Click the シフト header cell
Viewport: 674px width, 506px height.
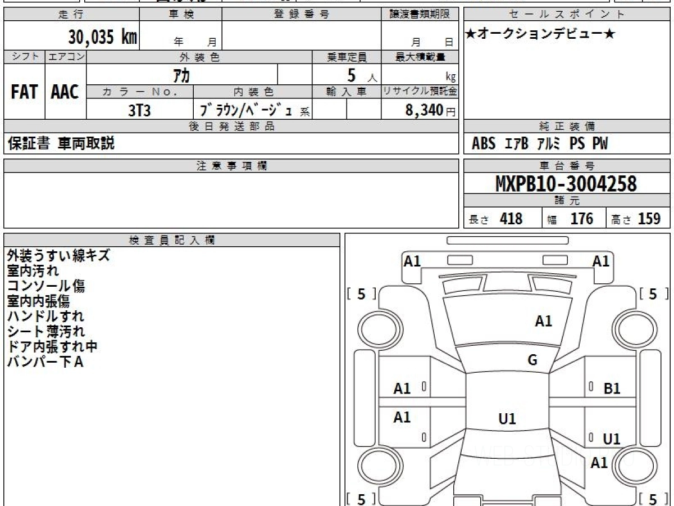click(x=24, y=57)
